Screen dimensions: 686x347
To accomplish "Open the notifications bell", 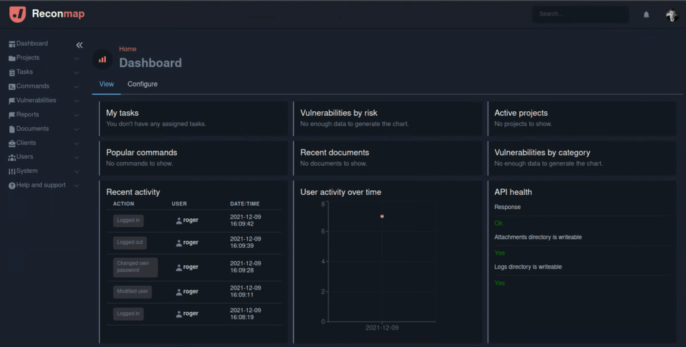I will click(646, 15).
